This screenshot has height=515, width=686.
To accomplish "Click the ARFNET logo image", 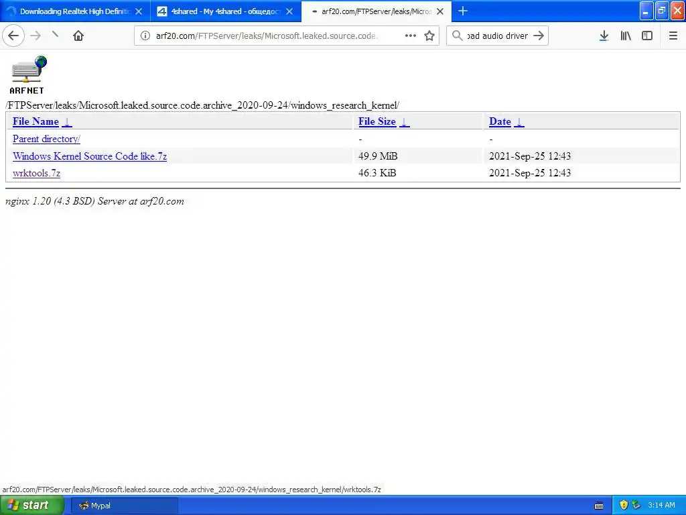I will coord(28,75).
